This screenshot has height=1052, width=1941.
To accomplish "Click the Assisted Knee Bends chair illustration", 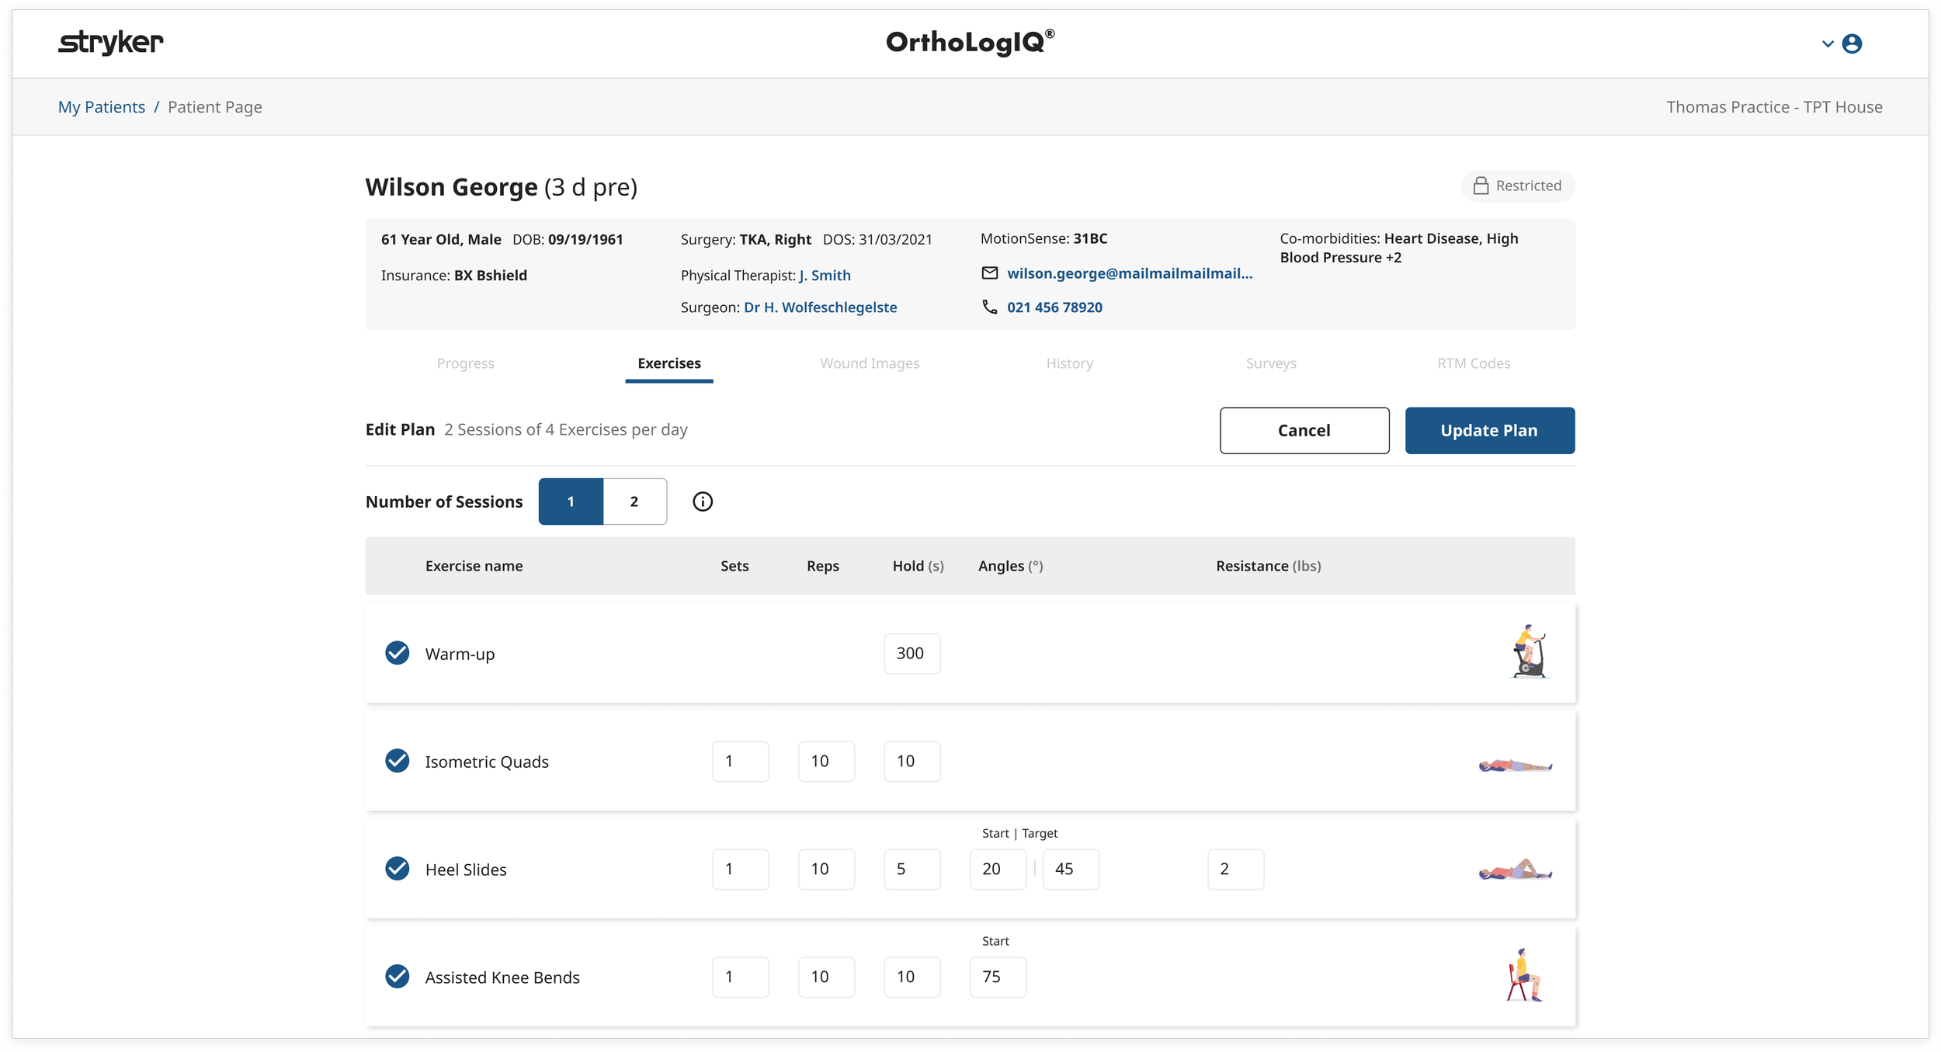I will click(1523, 976).
